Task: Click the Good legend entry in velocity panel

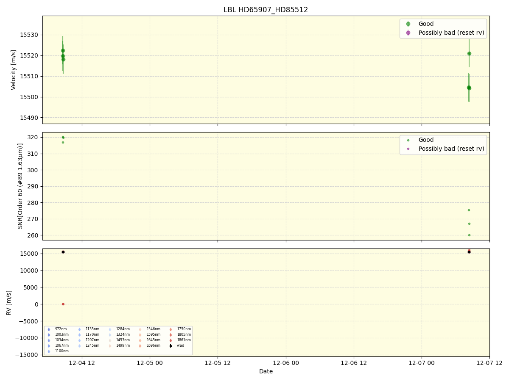Action: coord(426,24)
